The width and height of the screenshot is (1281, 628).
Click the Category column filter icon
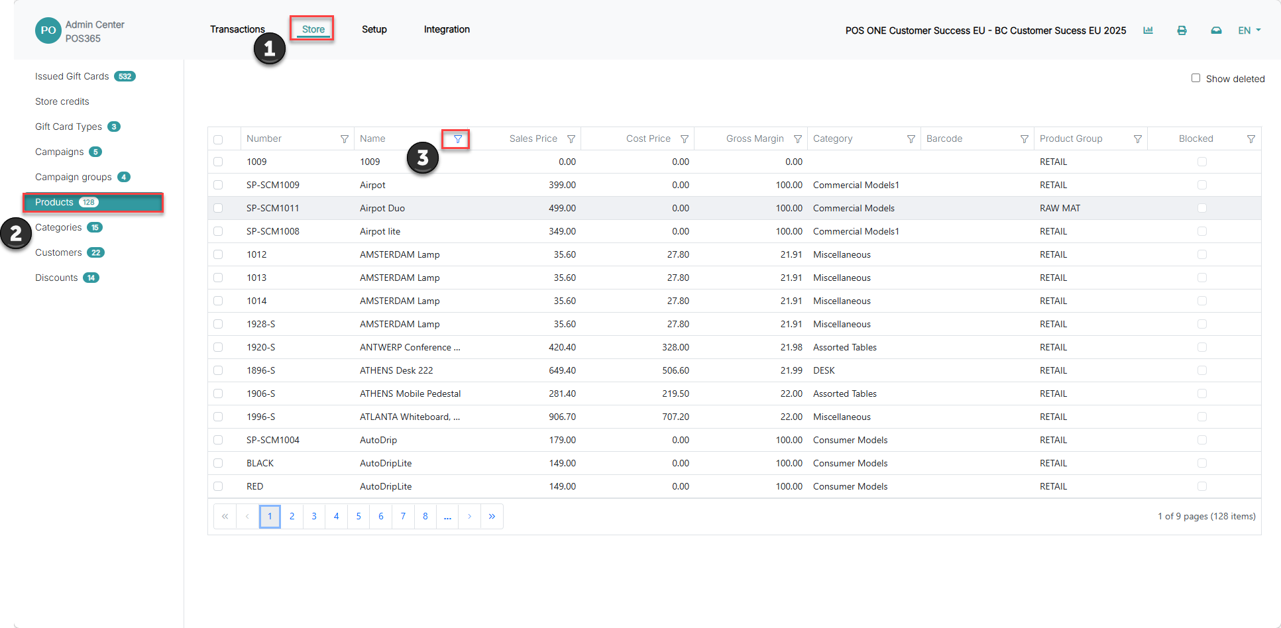[x=911, y=139]
